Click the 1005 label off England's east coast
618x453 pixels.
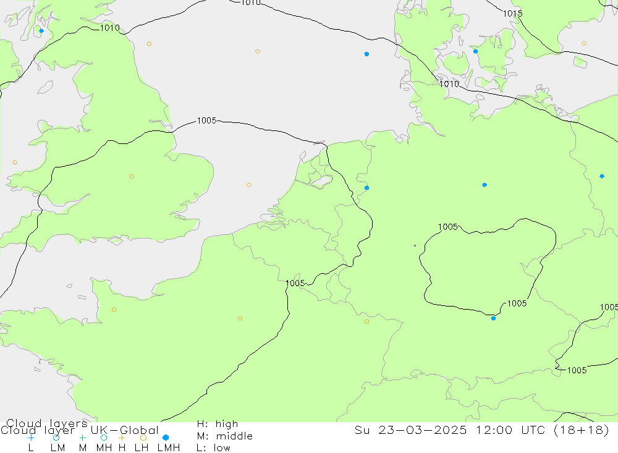click(x=206, y=121)
